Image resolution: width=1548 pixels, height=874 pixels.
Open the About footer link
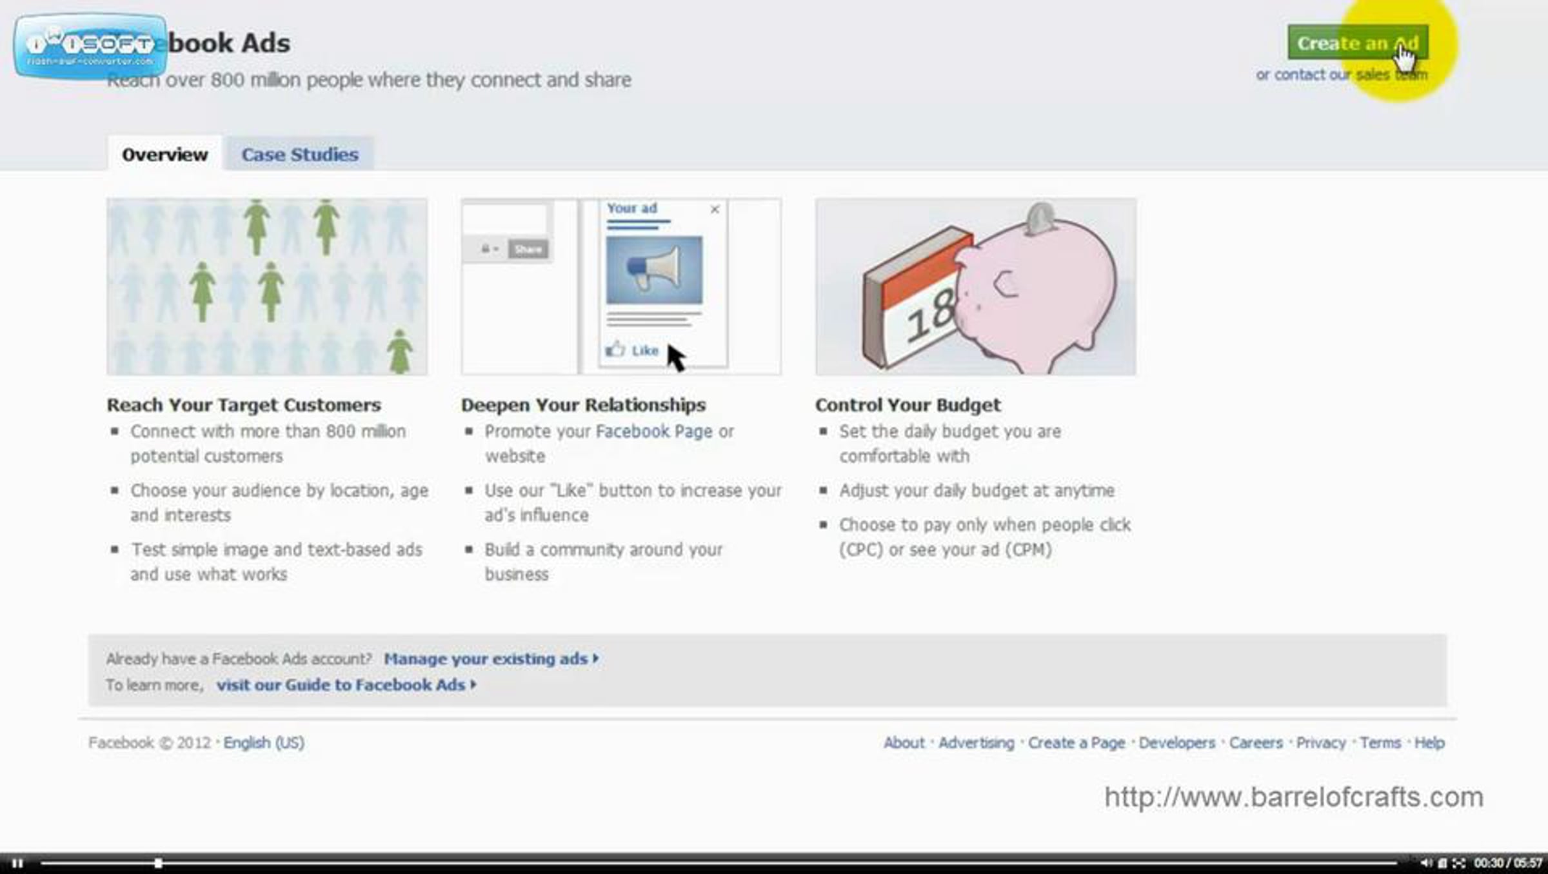(904, 742)
